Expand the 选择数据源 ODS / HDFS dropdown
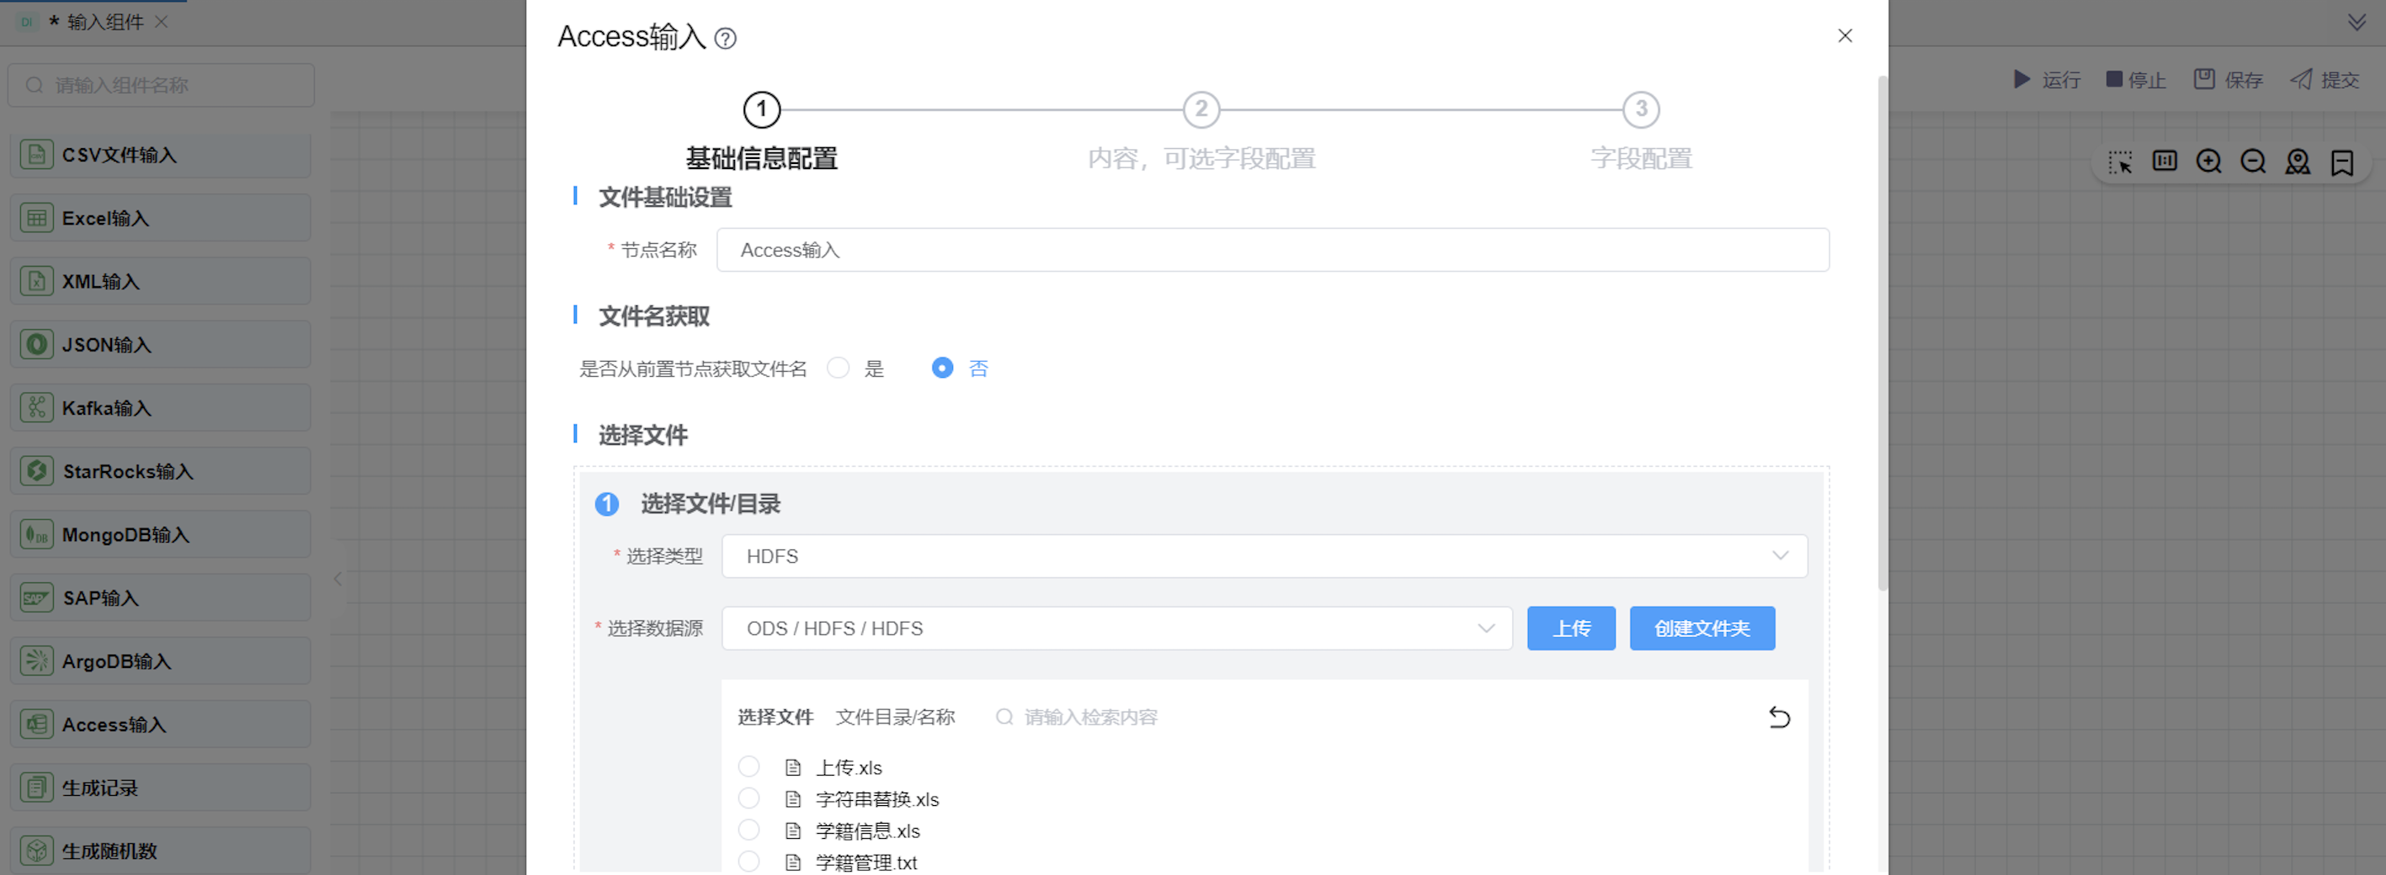Screen dimensions: 2386x875 click(x=1116, y=628)
